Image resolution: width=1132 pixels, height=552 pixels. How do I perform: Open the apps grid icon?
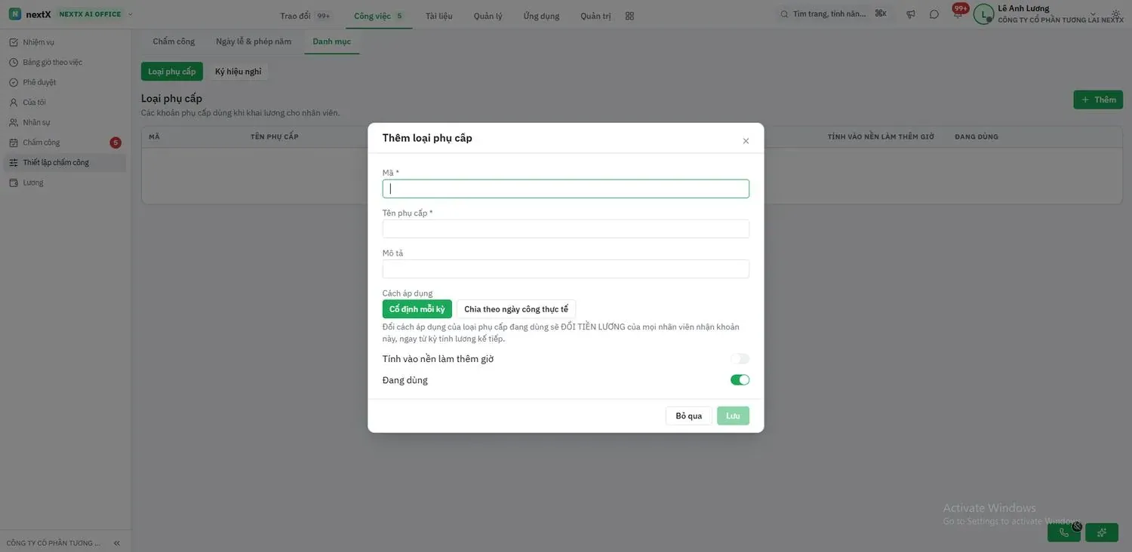tap(630, 15)
